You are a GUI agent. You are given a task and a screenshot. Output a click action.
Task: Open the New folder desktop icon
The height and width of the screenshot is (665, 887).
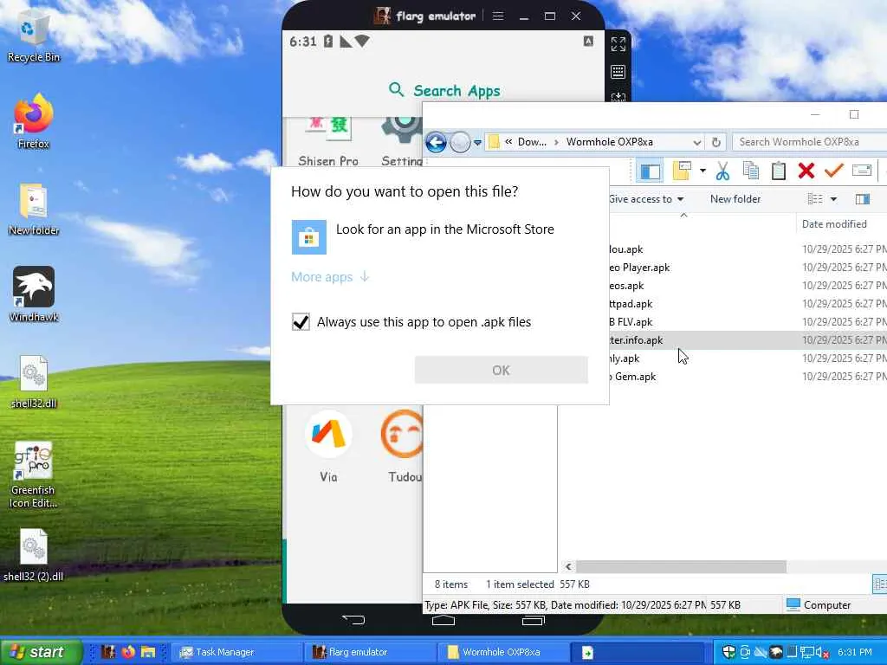(34, 210)
